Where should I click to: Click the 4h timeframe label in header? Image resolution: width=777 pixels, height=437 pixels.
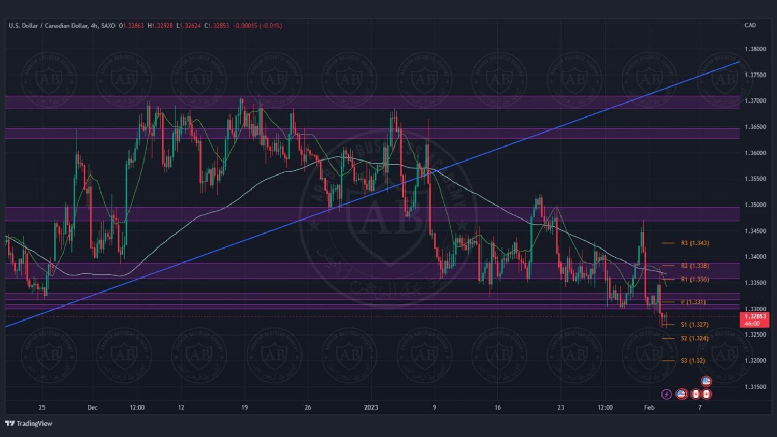94,26
